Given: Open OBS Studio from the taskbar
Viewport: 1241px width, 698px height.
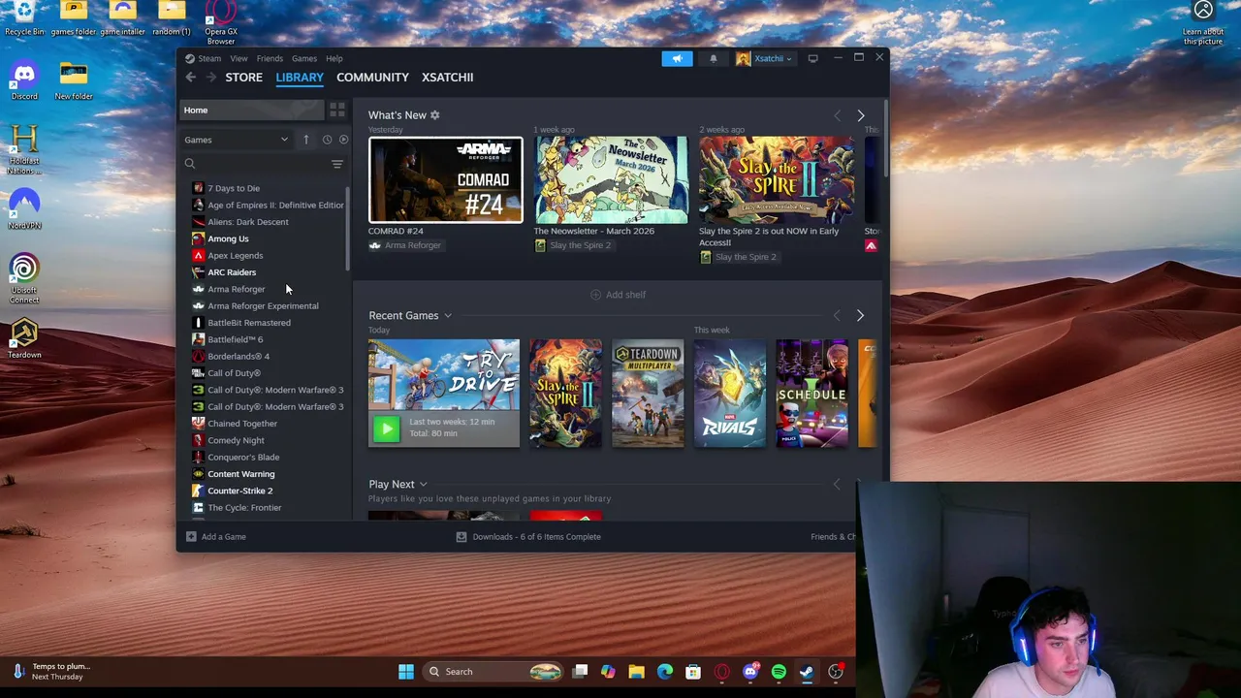Looking at the screenshot, I should click(x=835, y=671).
